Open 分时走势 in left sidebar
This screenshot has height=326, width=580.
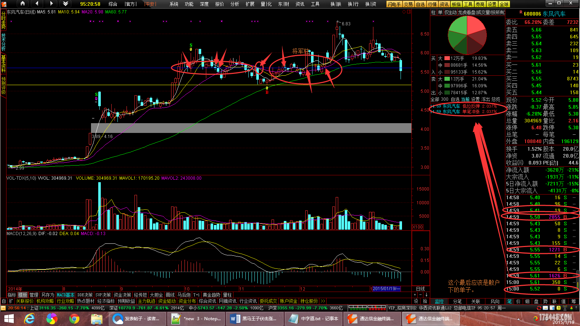[3, 21]
